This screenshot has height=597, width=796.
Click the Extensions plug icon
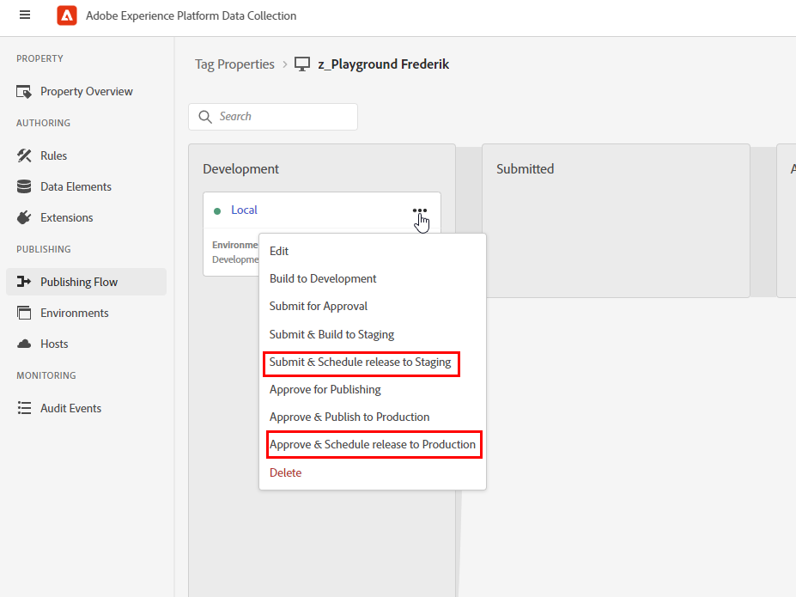click(24, 217)
